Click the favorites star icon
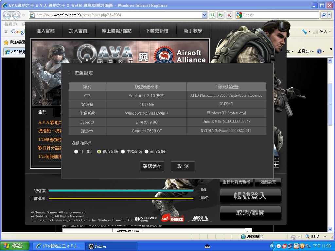This screenshot has height=251, width=335. (x=6, y=42)
